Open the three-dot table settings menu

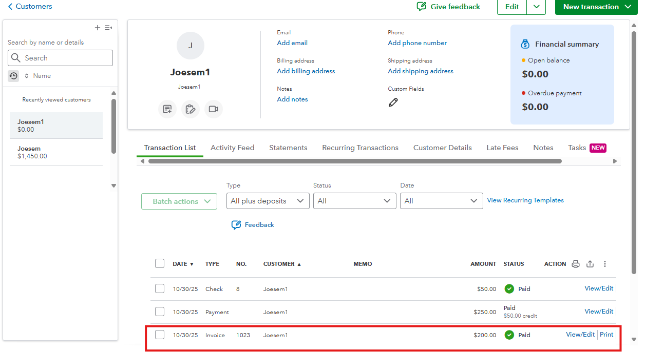point(605,264)
